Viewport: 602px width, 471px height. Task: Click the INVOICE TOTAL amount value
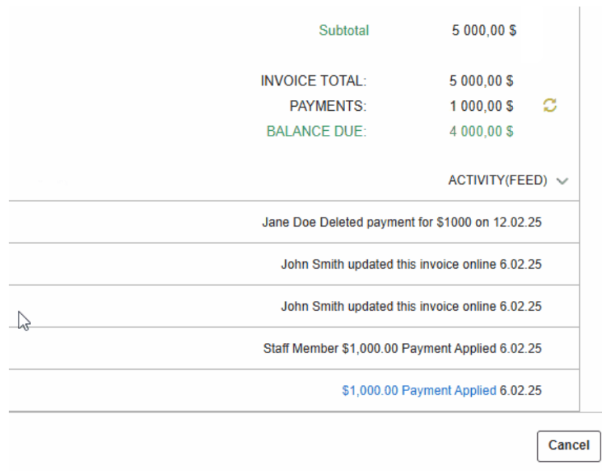pos(481,81)
